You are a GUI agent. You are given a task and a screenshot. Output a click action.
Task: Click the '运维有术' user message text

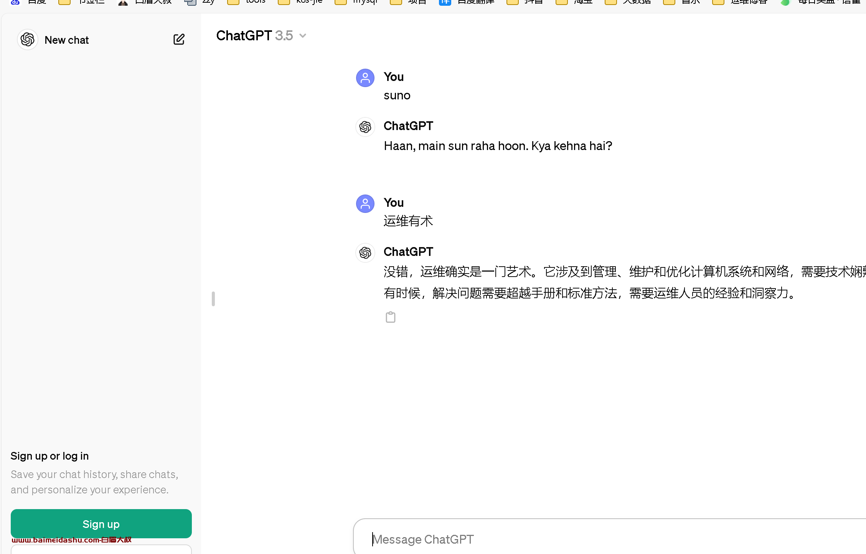(408, 221)
